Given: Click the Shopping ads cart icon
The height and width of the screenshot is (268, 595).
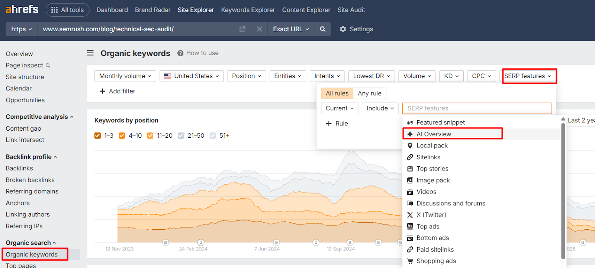Looking at the screenshot, I should click(410, 261).
